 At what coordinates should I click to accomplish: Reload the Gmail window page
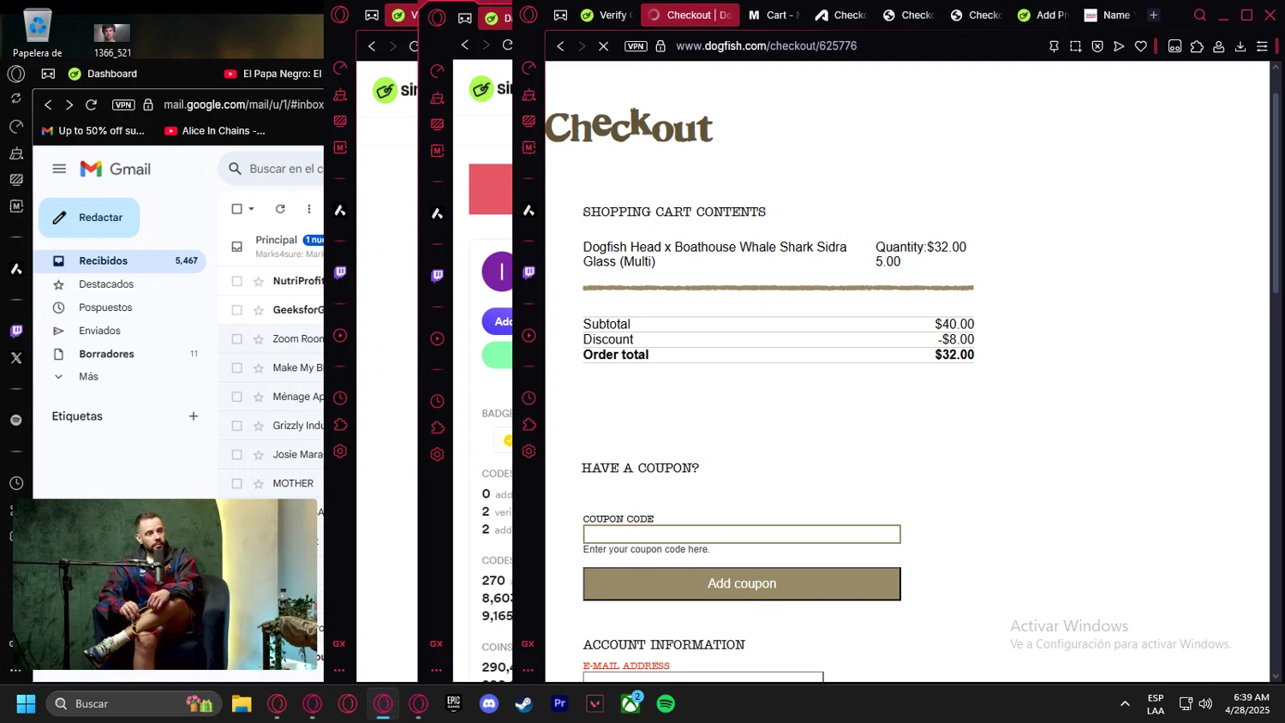(x=91, y=105)
